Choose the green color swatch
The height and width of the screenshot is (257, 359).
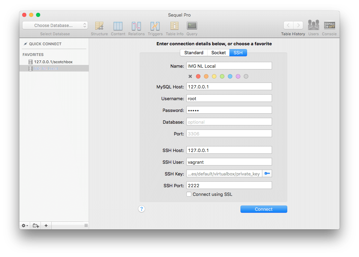pyautogui.click(x=222, y=76)
